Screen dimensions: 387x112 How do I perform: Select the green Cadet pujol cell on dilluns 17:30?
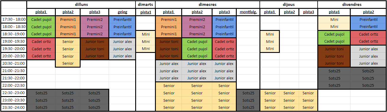point(41,19)
